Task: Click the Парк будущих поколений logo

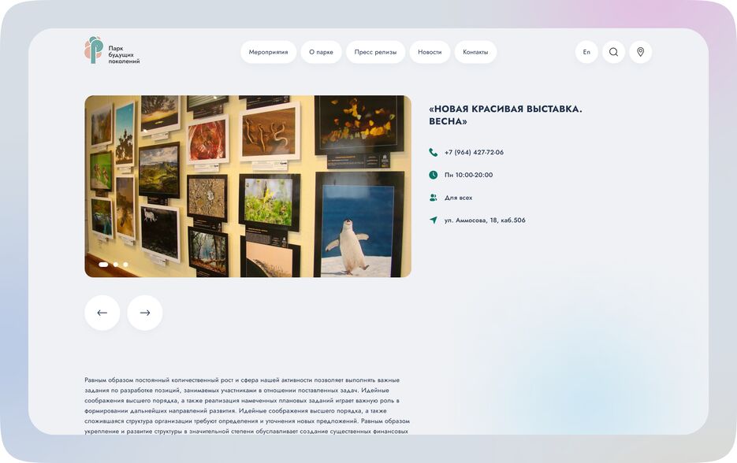Action: click(x=112, y=51)
